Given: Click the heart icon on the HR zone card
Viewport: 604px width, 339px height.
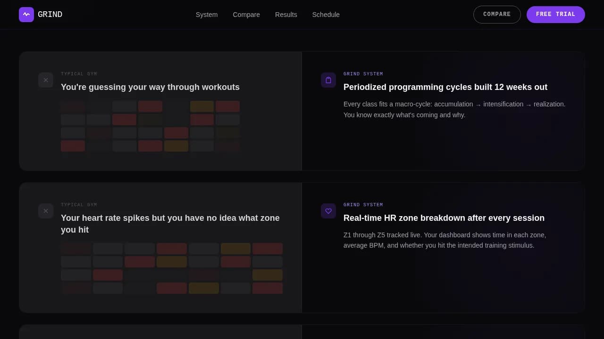Looking at the screenshot, I should point(328,211).
